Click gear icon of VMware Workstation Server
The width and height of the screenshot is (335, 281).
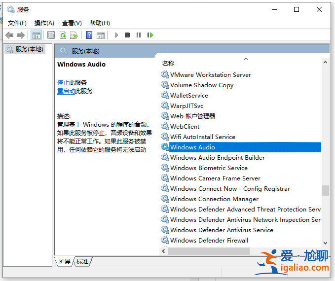(165, 74)
